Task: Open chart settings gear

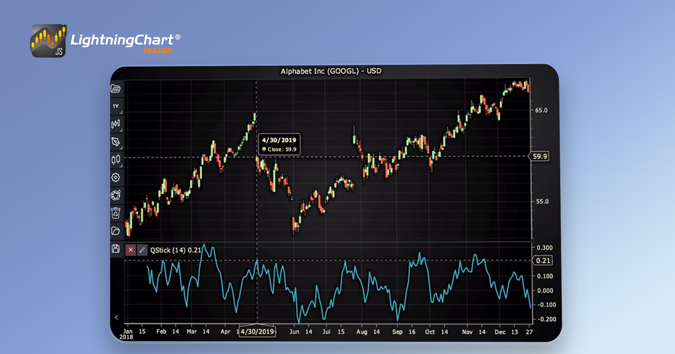Action: [x=116, y=177]
